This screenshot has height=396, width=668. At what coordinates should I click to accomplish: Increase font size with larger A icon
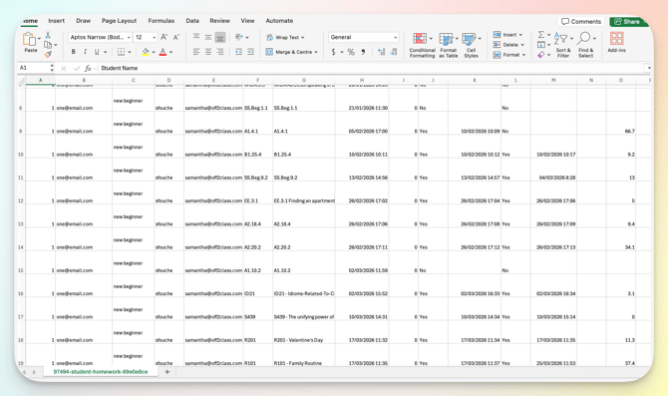click(165, 38)
